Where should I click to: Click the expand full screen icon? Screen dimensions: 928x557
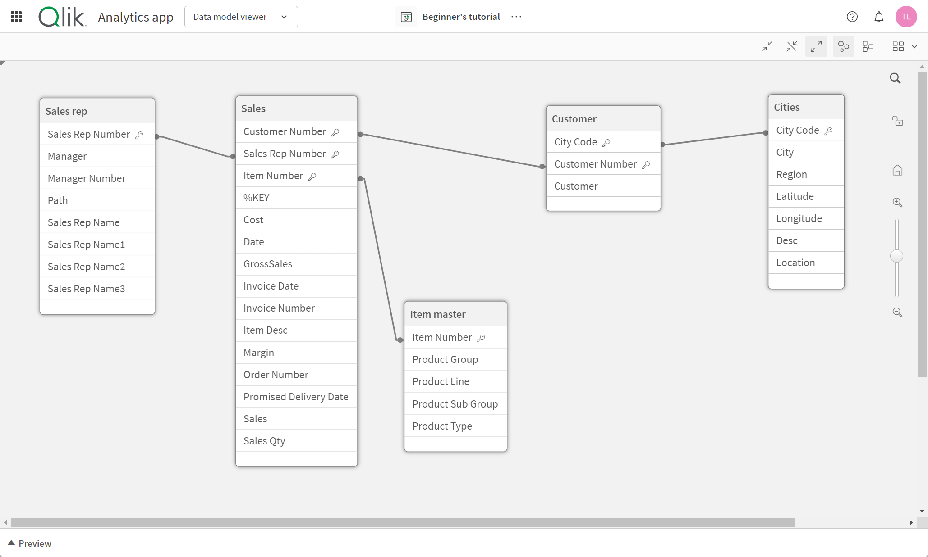[817, 46]
